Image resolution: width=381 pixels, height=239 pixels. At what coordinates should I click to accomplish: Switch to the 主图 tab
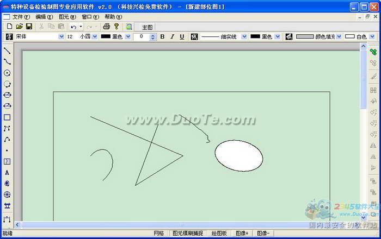click(x=148, y=27)
